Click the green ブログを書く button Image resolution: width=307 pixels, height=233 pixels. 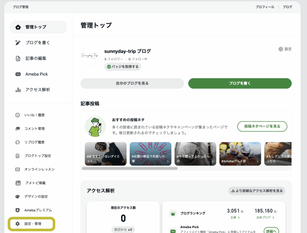point(240,83)
